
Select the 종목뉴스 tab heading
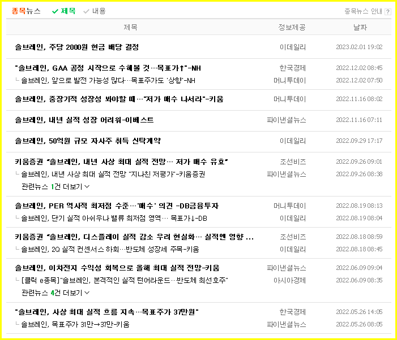tap(26, 11)
